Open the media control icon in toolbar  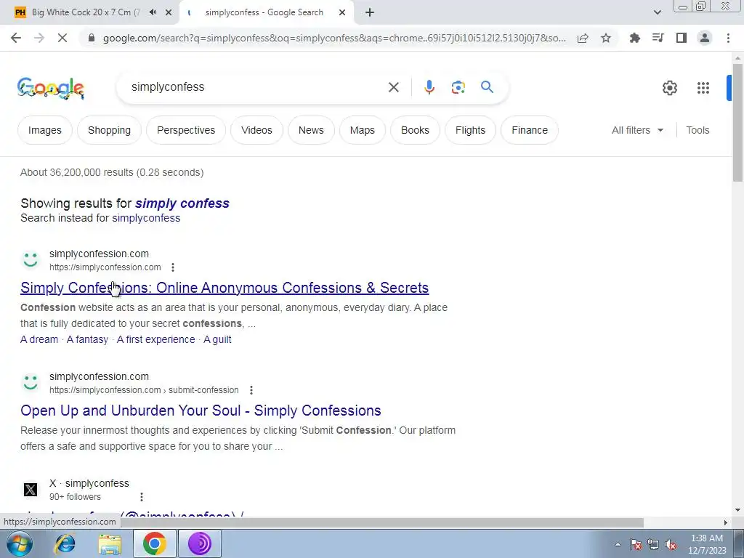(658, 38)
